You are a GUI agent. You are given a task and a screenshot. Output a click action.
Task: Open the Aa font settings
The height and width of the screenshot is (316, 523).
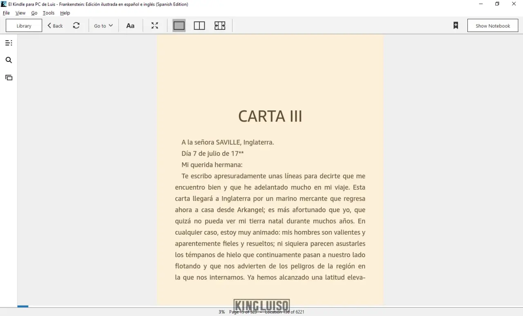[x=130, y=25]
